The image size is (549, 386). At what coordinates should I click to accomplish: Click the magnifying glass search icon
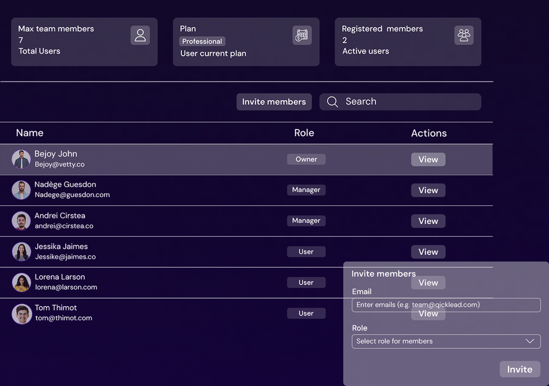tap(332, 102)
